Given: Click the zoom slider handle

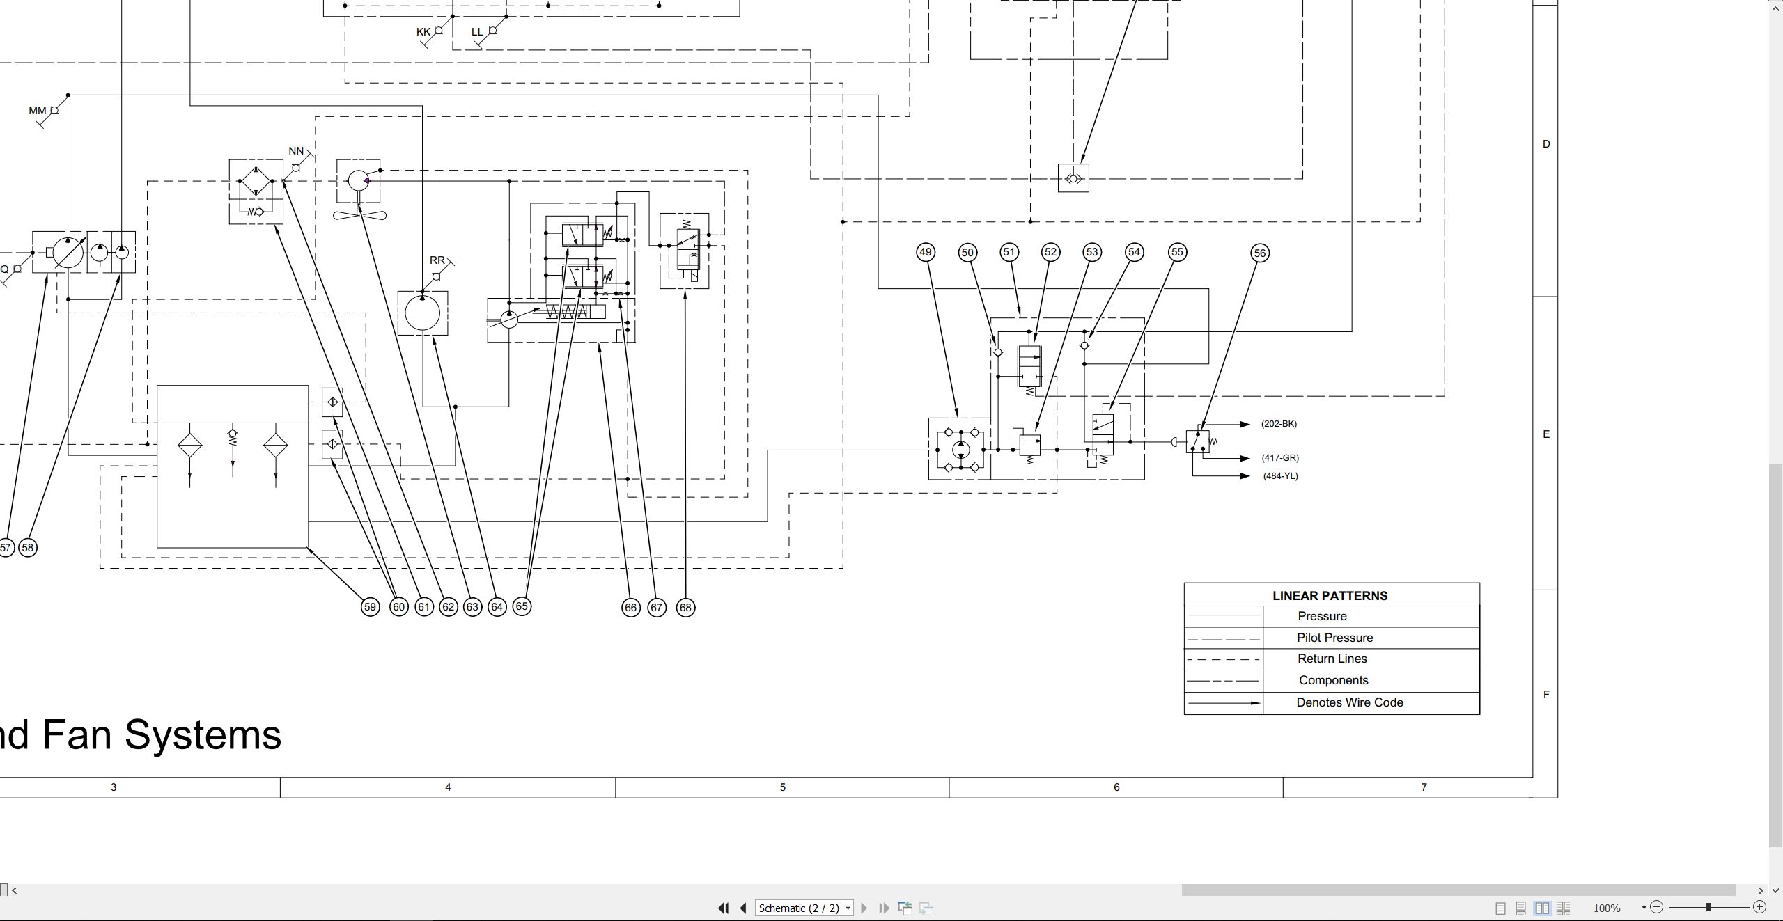Looking at the screenshot, I should [1708, 907].
